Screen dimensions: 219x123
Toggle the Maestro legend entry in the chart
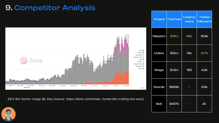tap(140, 66)
